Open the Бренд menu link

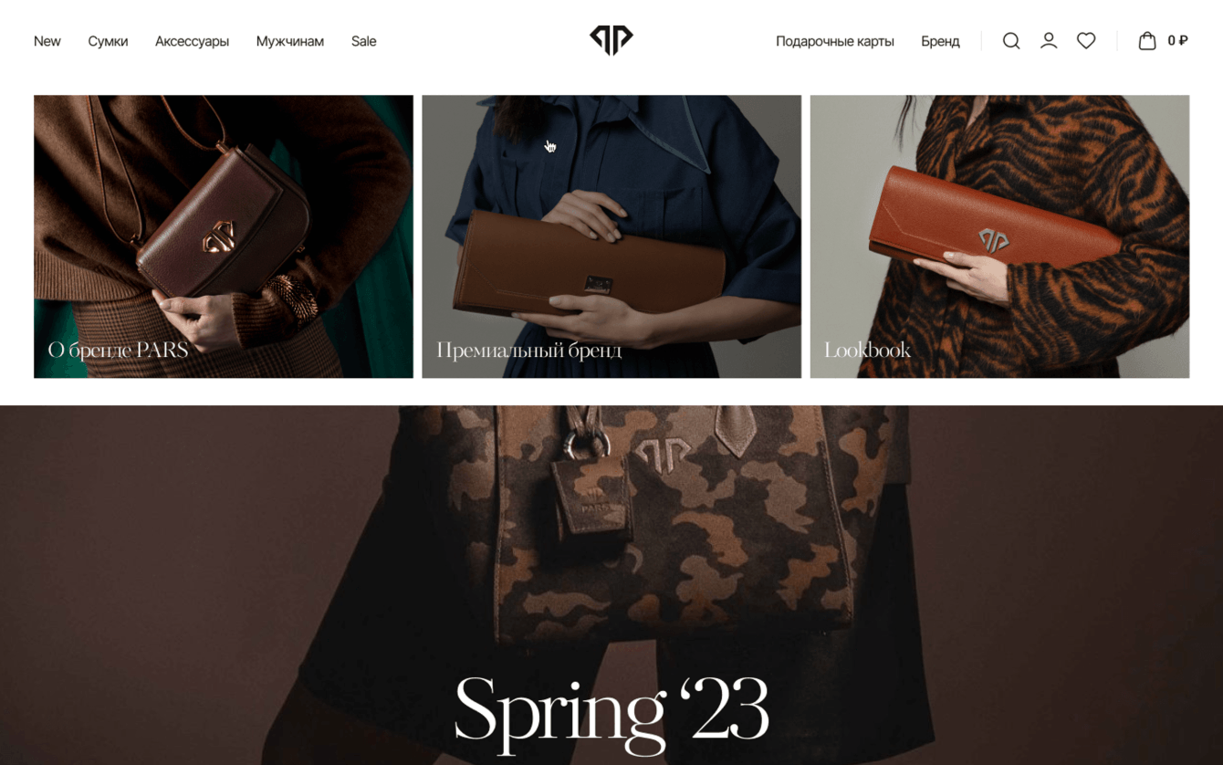click(x=940, y=41)
